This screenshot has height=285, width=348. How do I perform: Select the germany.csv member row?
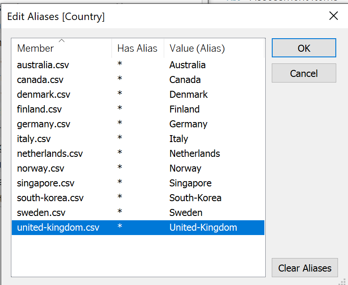[x=43, y=124]
